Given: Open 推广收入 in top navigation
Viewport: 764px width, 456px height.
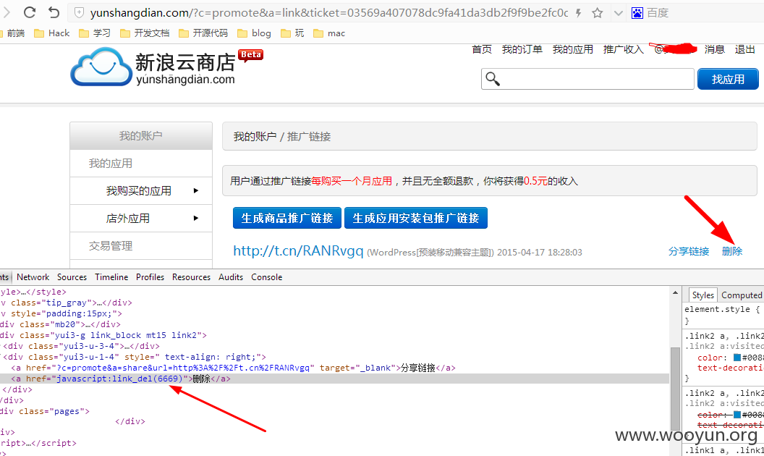Looking at the screenshot, I should coord(624,49).
